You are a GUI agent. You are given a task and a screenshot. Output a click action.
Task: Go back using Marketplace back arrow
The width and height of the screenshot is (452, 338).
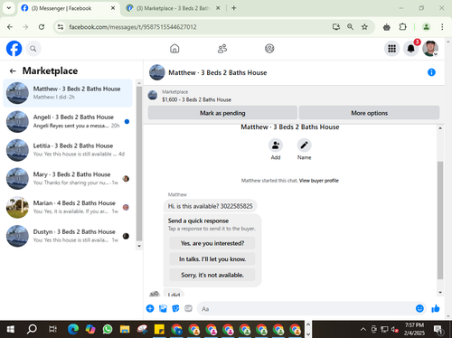[x=13, y=71]
